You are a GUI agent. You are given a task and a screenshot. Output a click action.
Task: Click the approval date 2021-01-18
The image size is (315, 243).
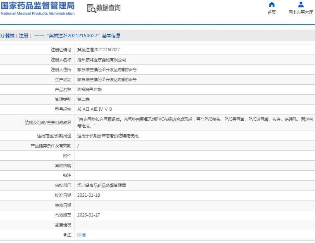pyautogui.click(x=88, y=195)
